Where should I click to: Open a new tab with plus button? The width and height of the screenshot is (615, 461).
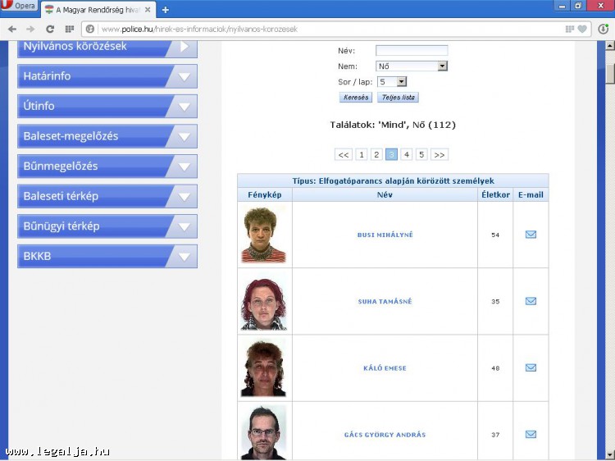tap(165, 10)
